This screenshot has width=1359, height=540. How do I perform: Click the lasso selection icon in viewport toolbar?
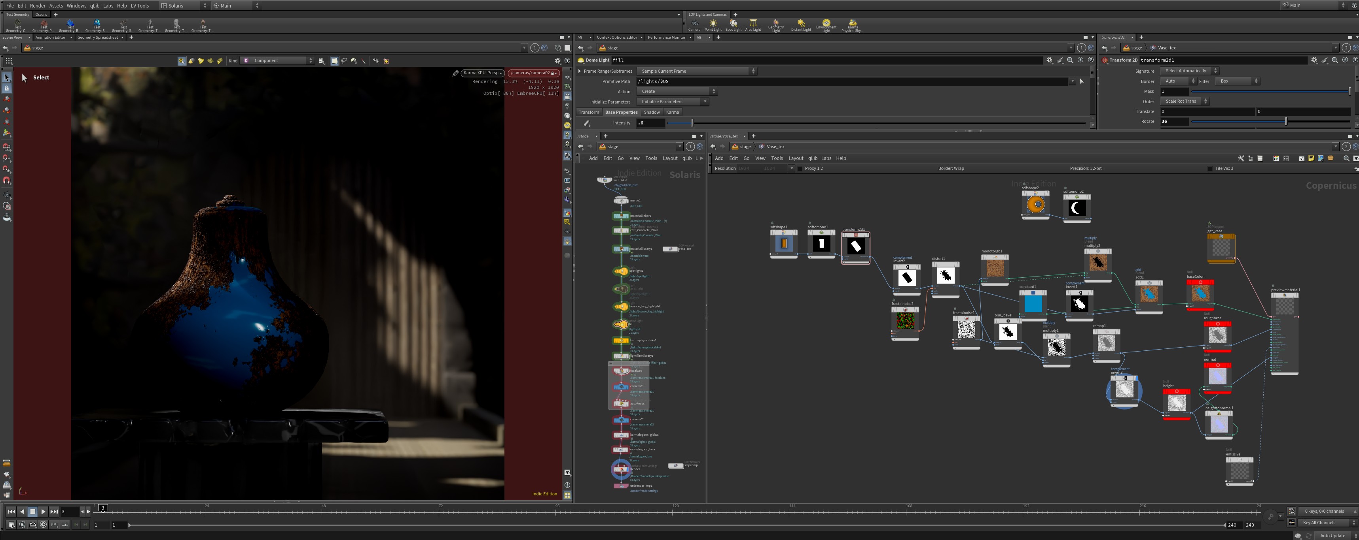click(x=344, y=61)
